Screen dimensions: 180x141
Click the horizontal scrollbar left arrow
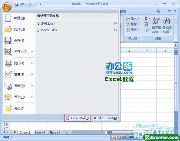pyautogui.click(x=109, y=132)
